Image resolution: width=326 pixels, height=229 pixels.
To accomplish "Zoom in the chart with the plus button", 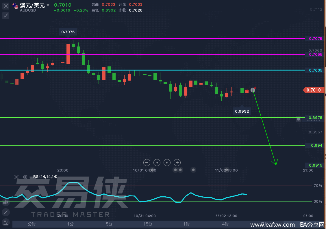I will click(177, 163).
